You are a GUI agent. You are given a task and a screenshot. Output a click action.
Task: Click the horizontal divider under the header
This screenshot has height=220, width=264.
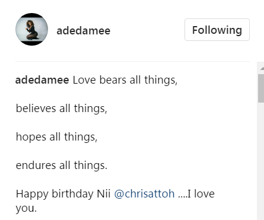point(132,61)
